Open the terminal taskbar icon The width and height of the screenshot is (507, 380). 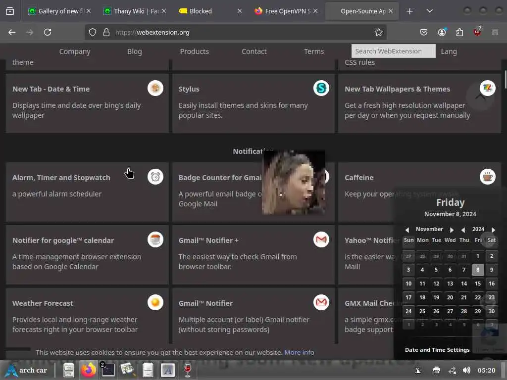click(108, 370)
